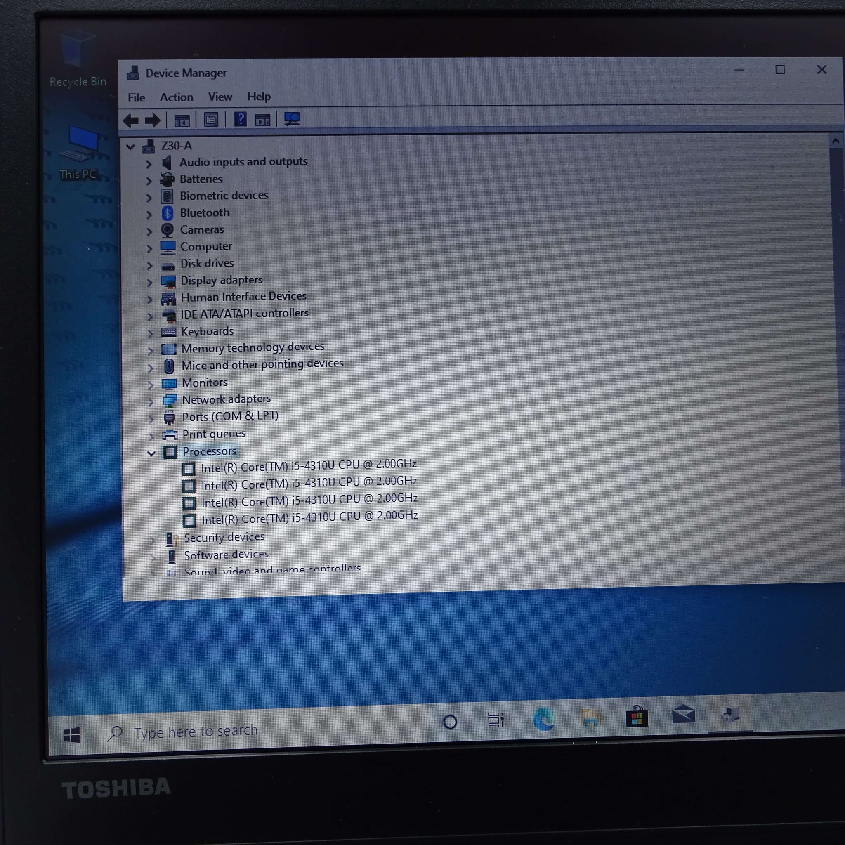Open the Help menu
This screenshot has width=845, height=845.
pyautogui.click(x=259, y=96)
